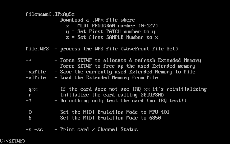The height and width of the screenshot is (144, 230).
Task: Select the -0 MPU-401 mode switch
Action: [29, 112]
